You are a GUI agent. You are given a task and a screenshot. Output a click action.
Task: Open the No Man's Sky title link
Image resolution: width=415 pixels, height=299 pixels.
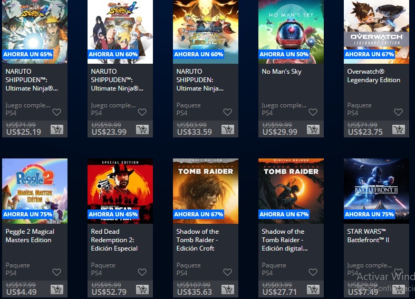coord(282,72)
